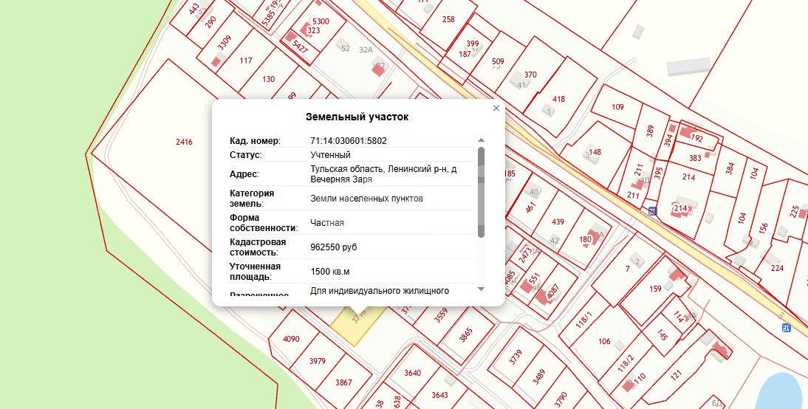Click the Уточненная площадь label
Screen dimensions: 808x409
[255, 272]
